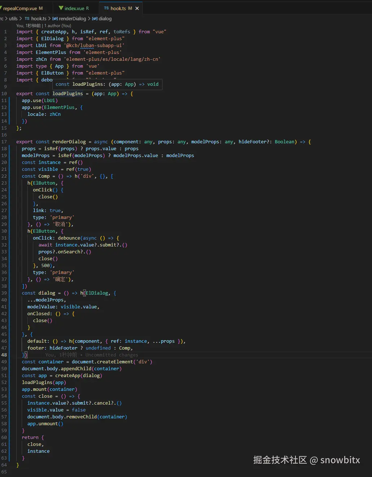Viewport: 372px width, 477px height.
Task: Click 'createApp(dialog)' on line 51
Action: (79, 375)
